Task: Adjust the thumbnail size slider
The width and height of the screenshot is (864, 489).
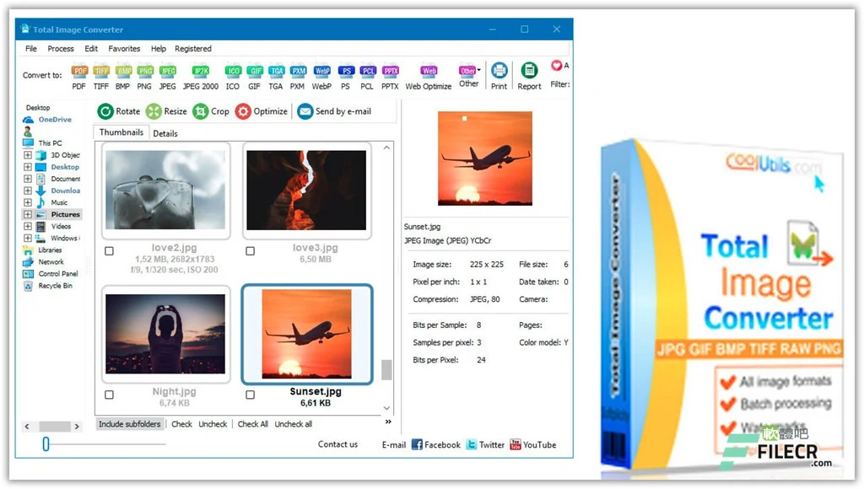Action: point(46,443)
